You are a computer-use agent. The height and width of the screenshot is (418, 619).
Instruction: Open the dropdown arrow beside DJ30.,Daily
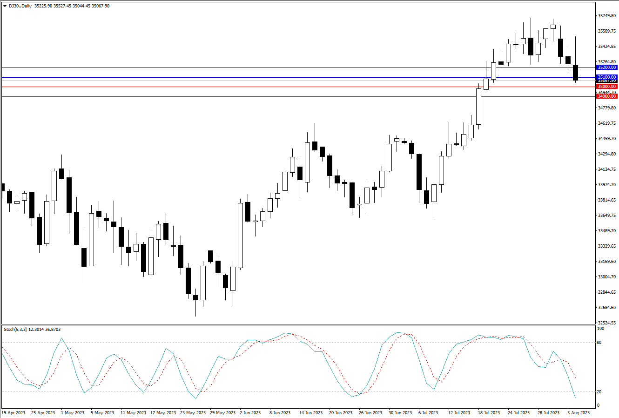(x=5, y=6)
